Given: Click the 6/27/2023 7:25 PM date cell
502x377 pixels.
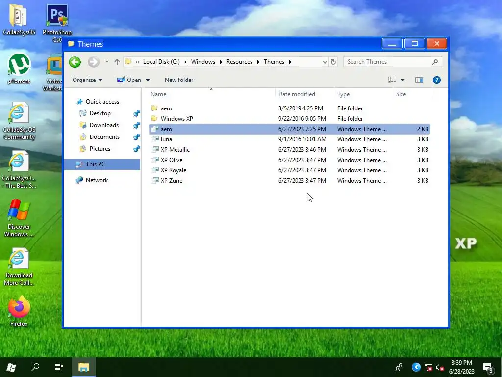Looking at the screenshot, I should [302, 129].
